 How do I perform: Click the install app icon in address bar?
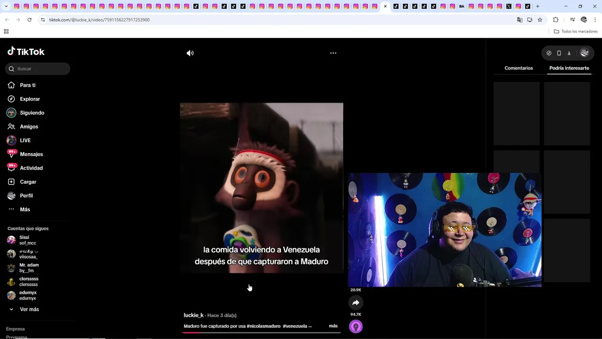(x=530, y=20)
